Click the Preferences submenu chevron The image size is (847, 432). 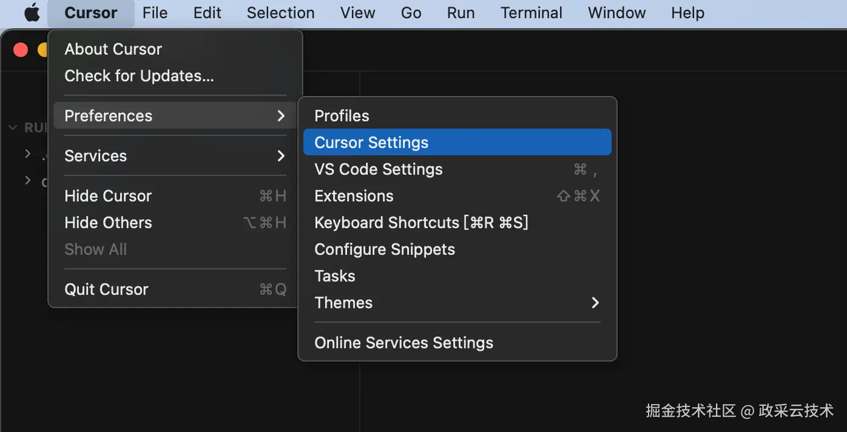[281, 116]
